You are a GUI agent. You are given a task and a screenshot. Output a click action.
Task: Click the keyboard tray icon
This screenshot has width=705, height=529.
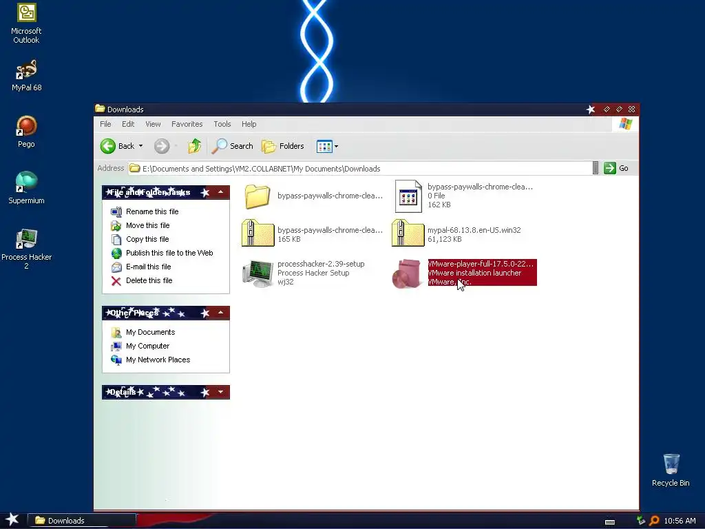[610, 522]
